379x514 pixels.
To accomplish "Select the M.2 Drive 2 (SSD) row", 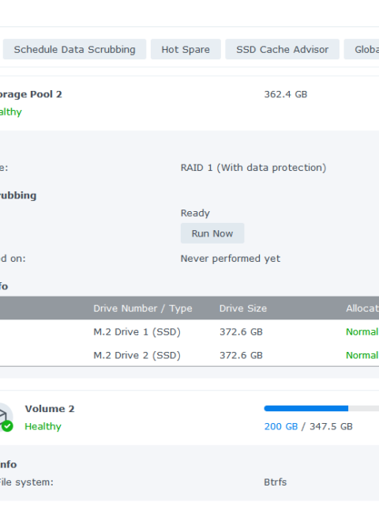I will (x=189, y=355).
